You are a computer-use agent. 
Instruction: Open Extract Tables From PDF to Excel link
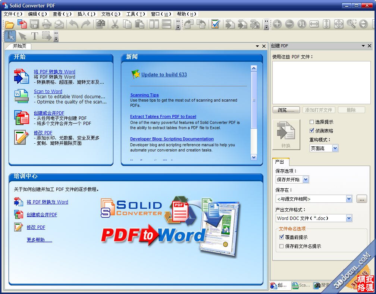163,116
